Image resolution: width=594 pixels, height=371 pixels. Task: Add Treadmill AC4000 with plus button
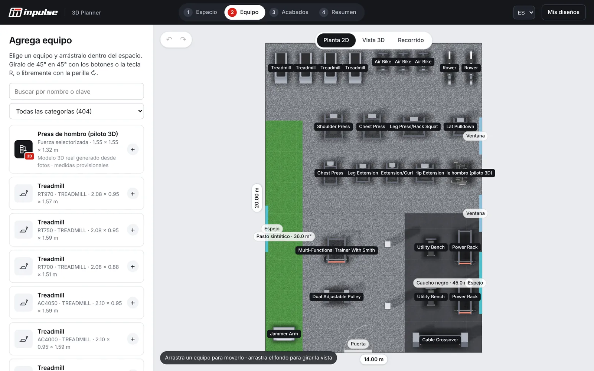point(133,339)
